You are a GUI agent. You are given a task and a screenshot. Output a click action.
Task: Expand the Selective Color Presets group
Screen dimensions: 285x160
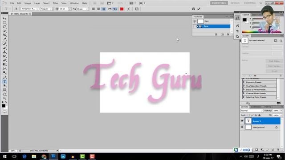point(244,97)
